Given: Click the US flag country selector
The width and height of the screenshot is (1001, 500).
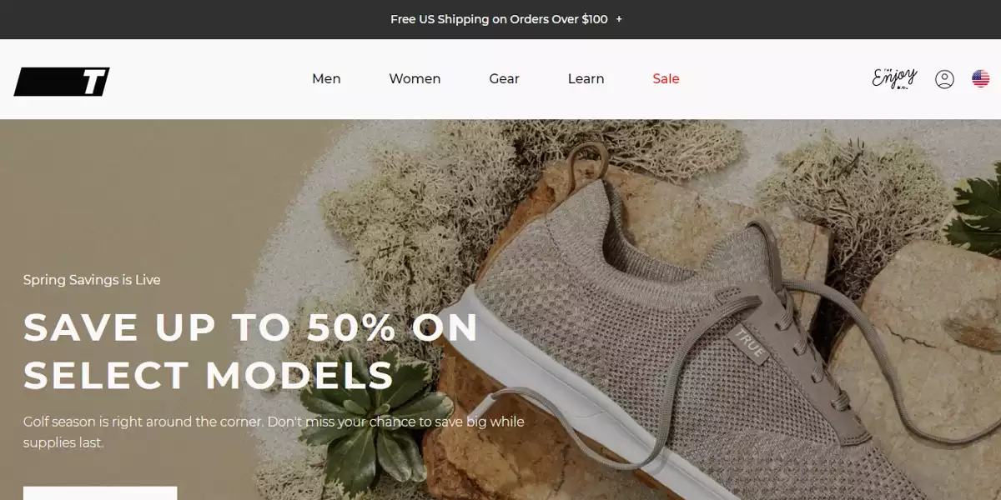Looking at the screenshot, I should point(981,79).
